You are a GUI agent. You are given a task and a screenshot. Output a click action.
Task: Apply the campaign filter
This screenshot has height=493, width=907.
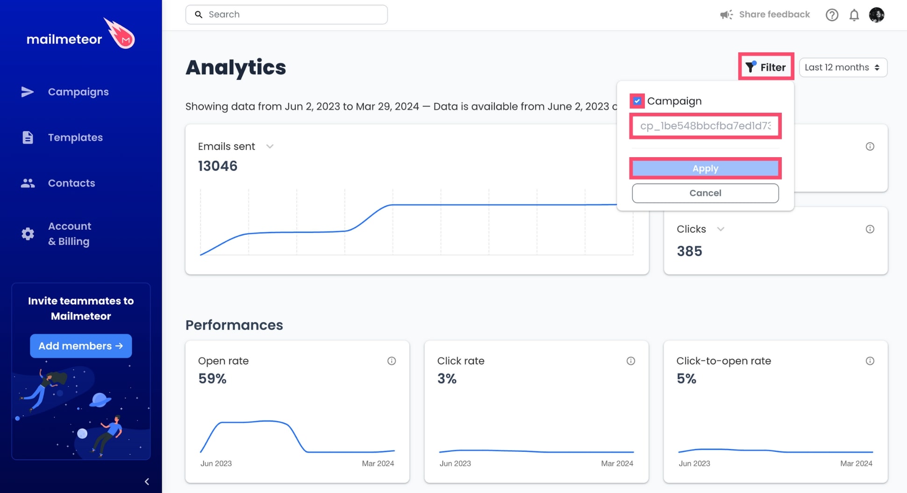pos(705,168)
